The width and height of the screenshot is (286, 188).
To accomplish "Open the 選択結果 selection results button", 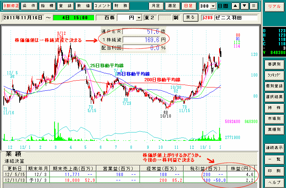I will (x=274, y=97).
